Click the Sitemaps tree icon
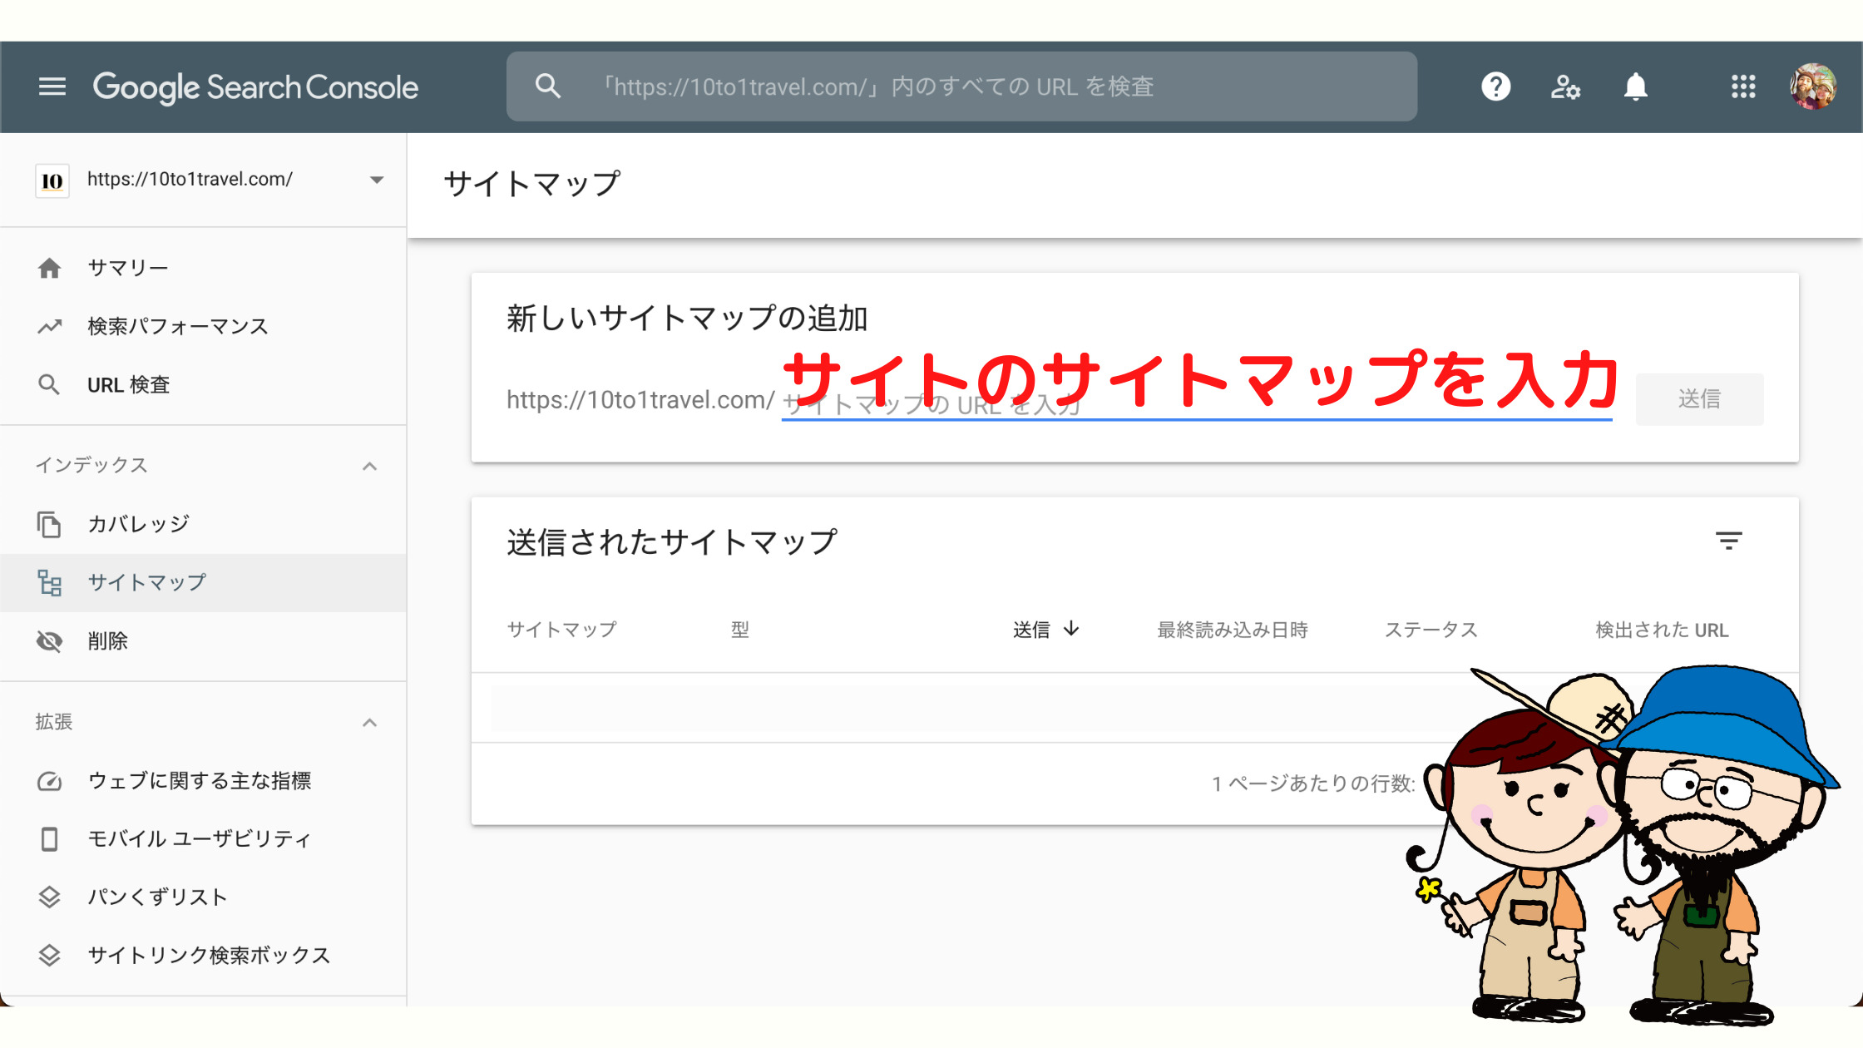Screen dimensions: 1863x1048 point(49,582)
